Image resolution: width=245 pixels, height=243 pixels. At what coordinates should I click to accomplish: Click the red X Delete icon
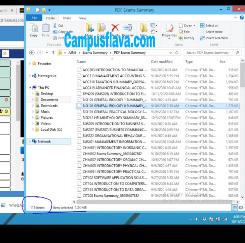(115, 28)
